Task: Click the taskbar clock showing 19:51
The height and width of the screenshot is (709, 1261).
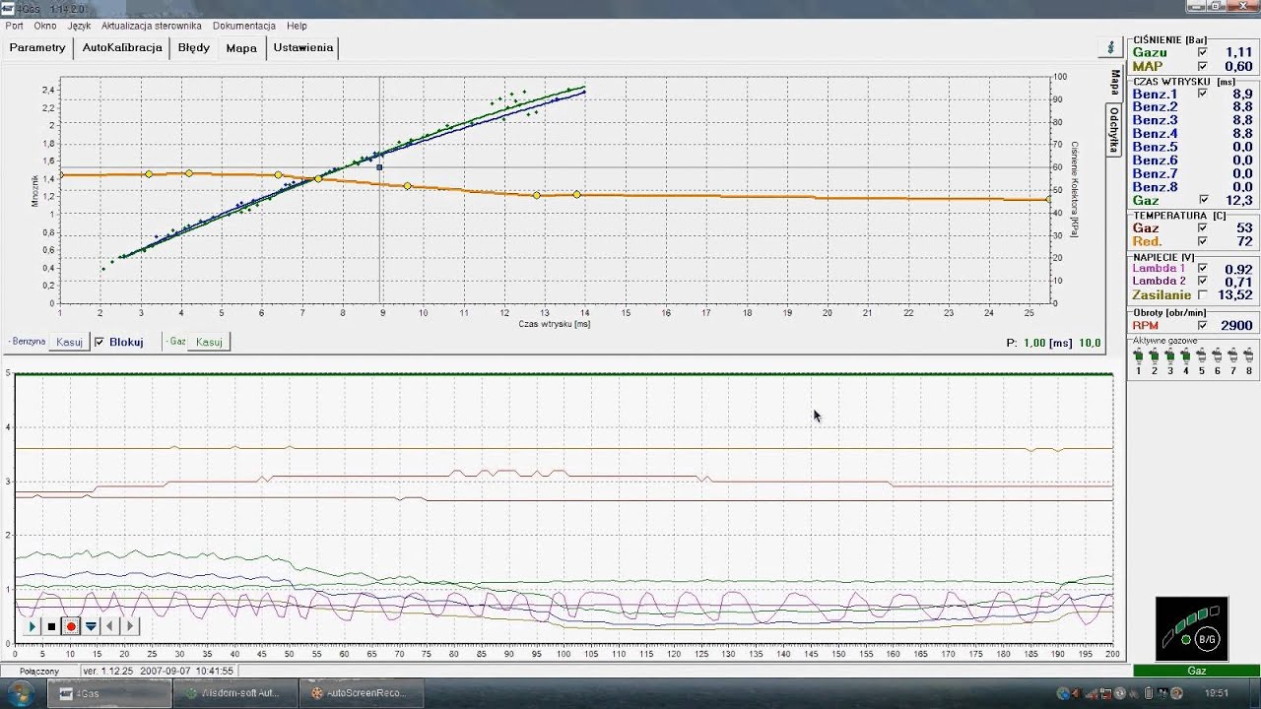Action: pyautogui.click(x=1217, y=693)
